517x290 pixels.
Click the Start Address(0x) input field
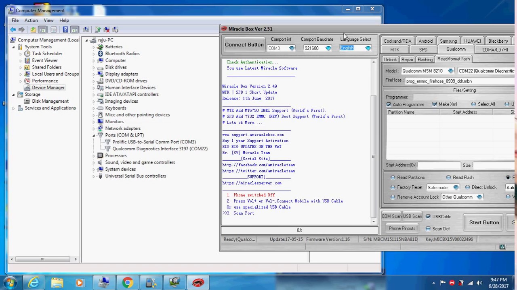[x=439, y=166]
